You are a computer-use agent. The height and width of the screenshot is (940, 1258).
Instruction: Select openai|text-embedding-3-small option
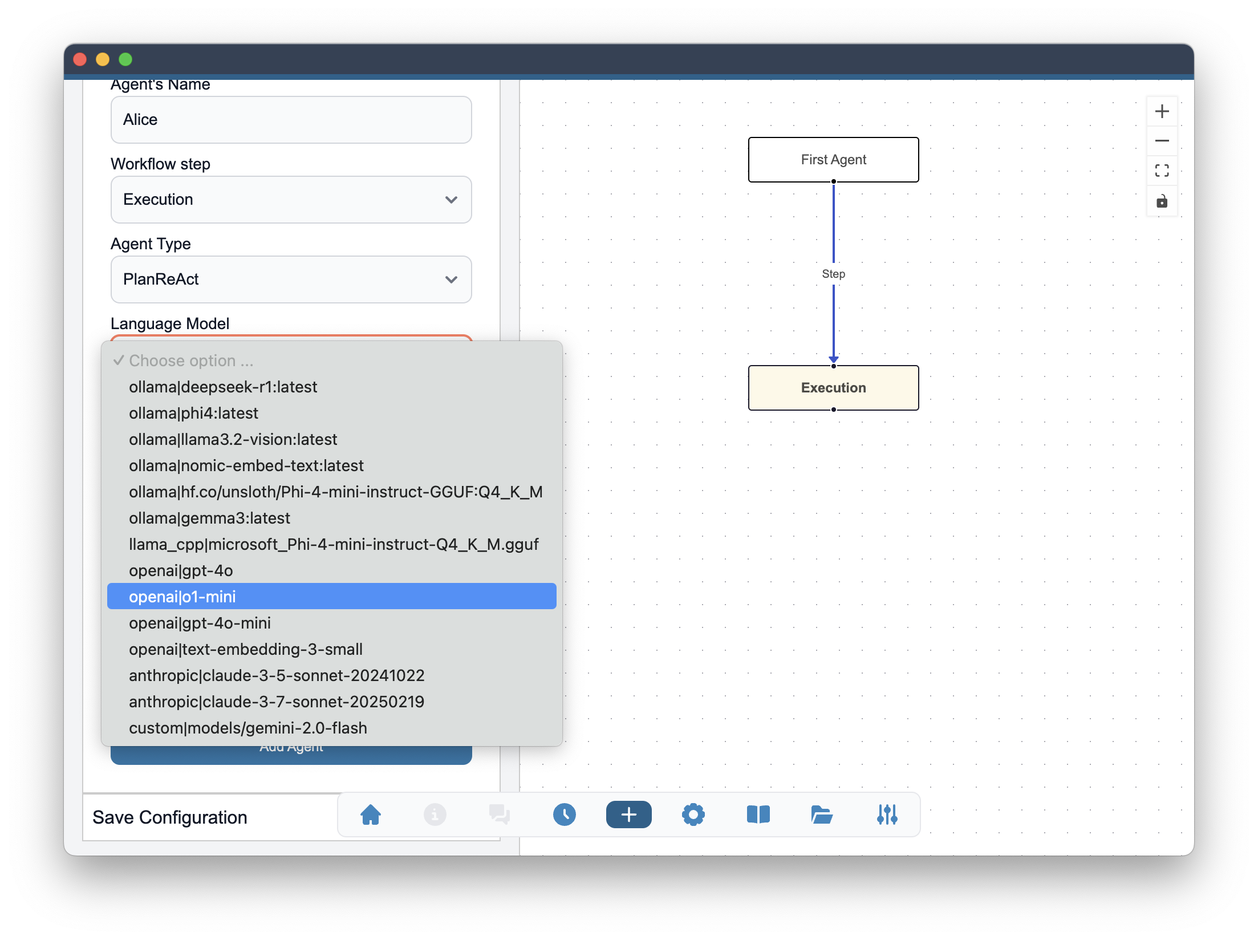tap(332, 650)
